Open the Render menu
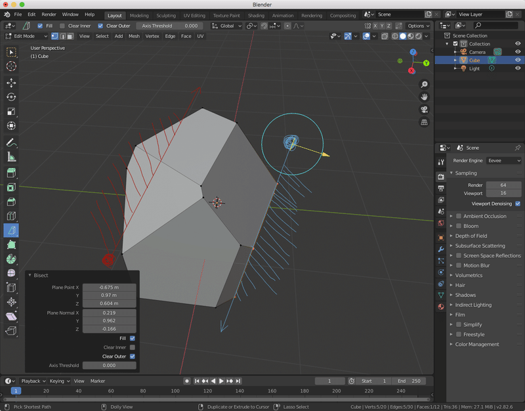This screenshot has width=525, height=411. [49, 14]
